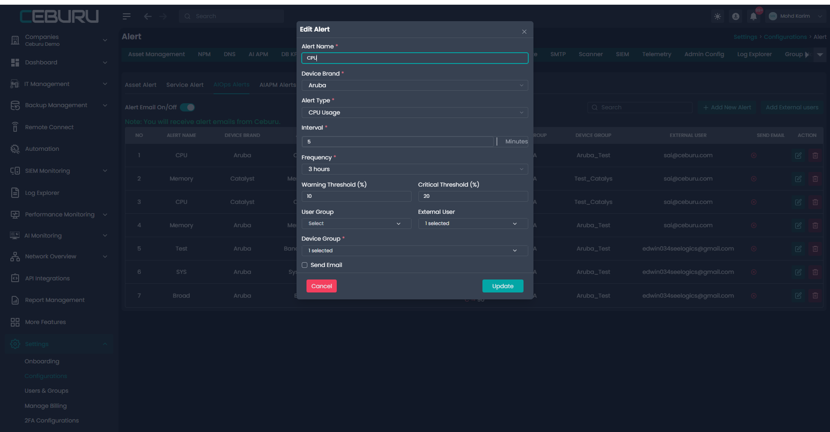Edit the alert in row 1
This screenshot has width=830, height=432.
click(798, 156)
